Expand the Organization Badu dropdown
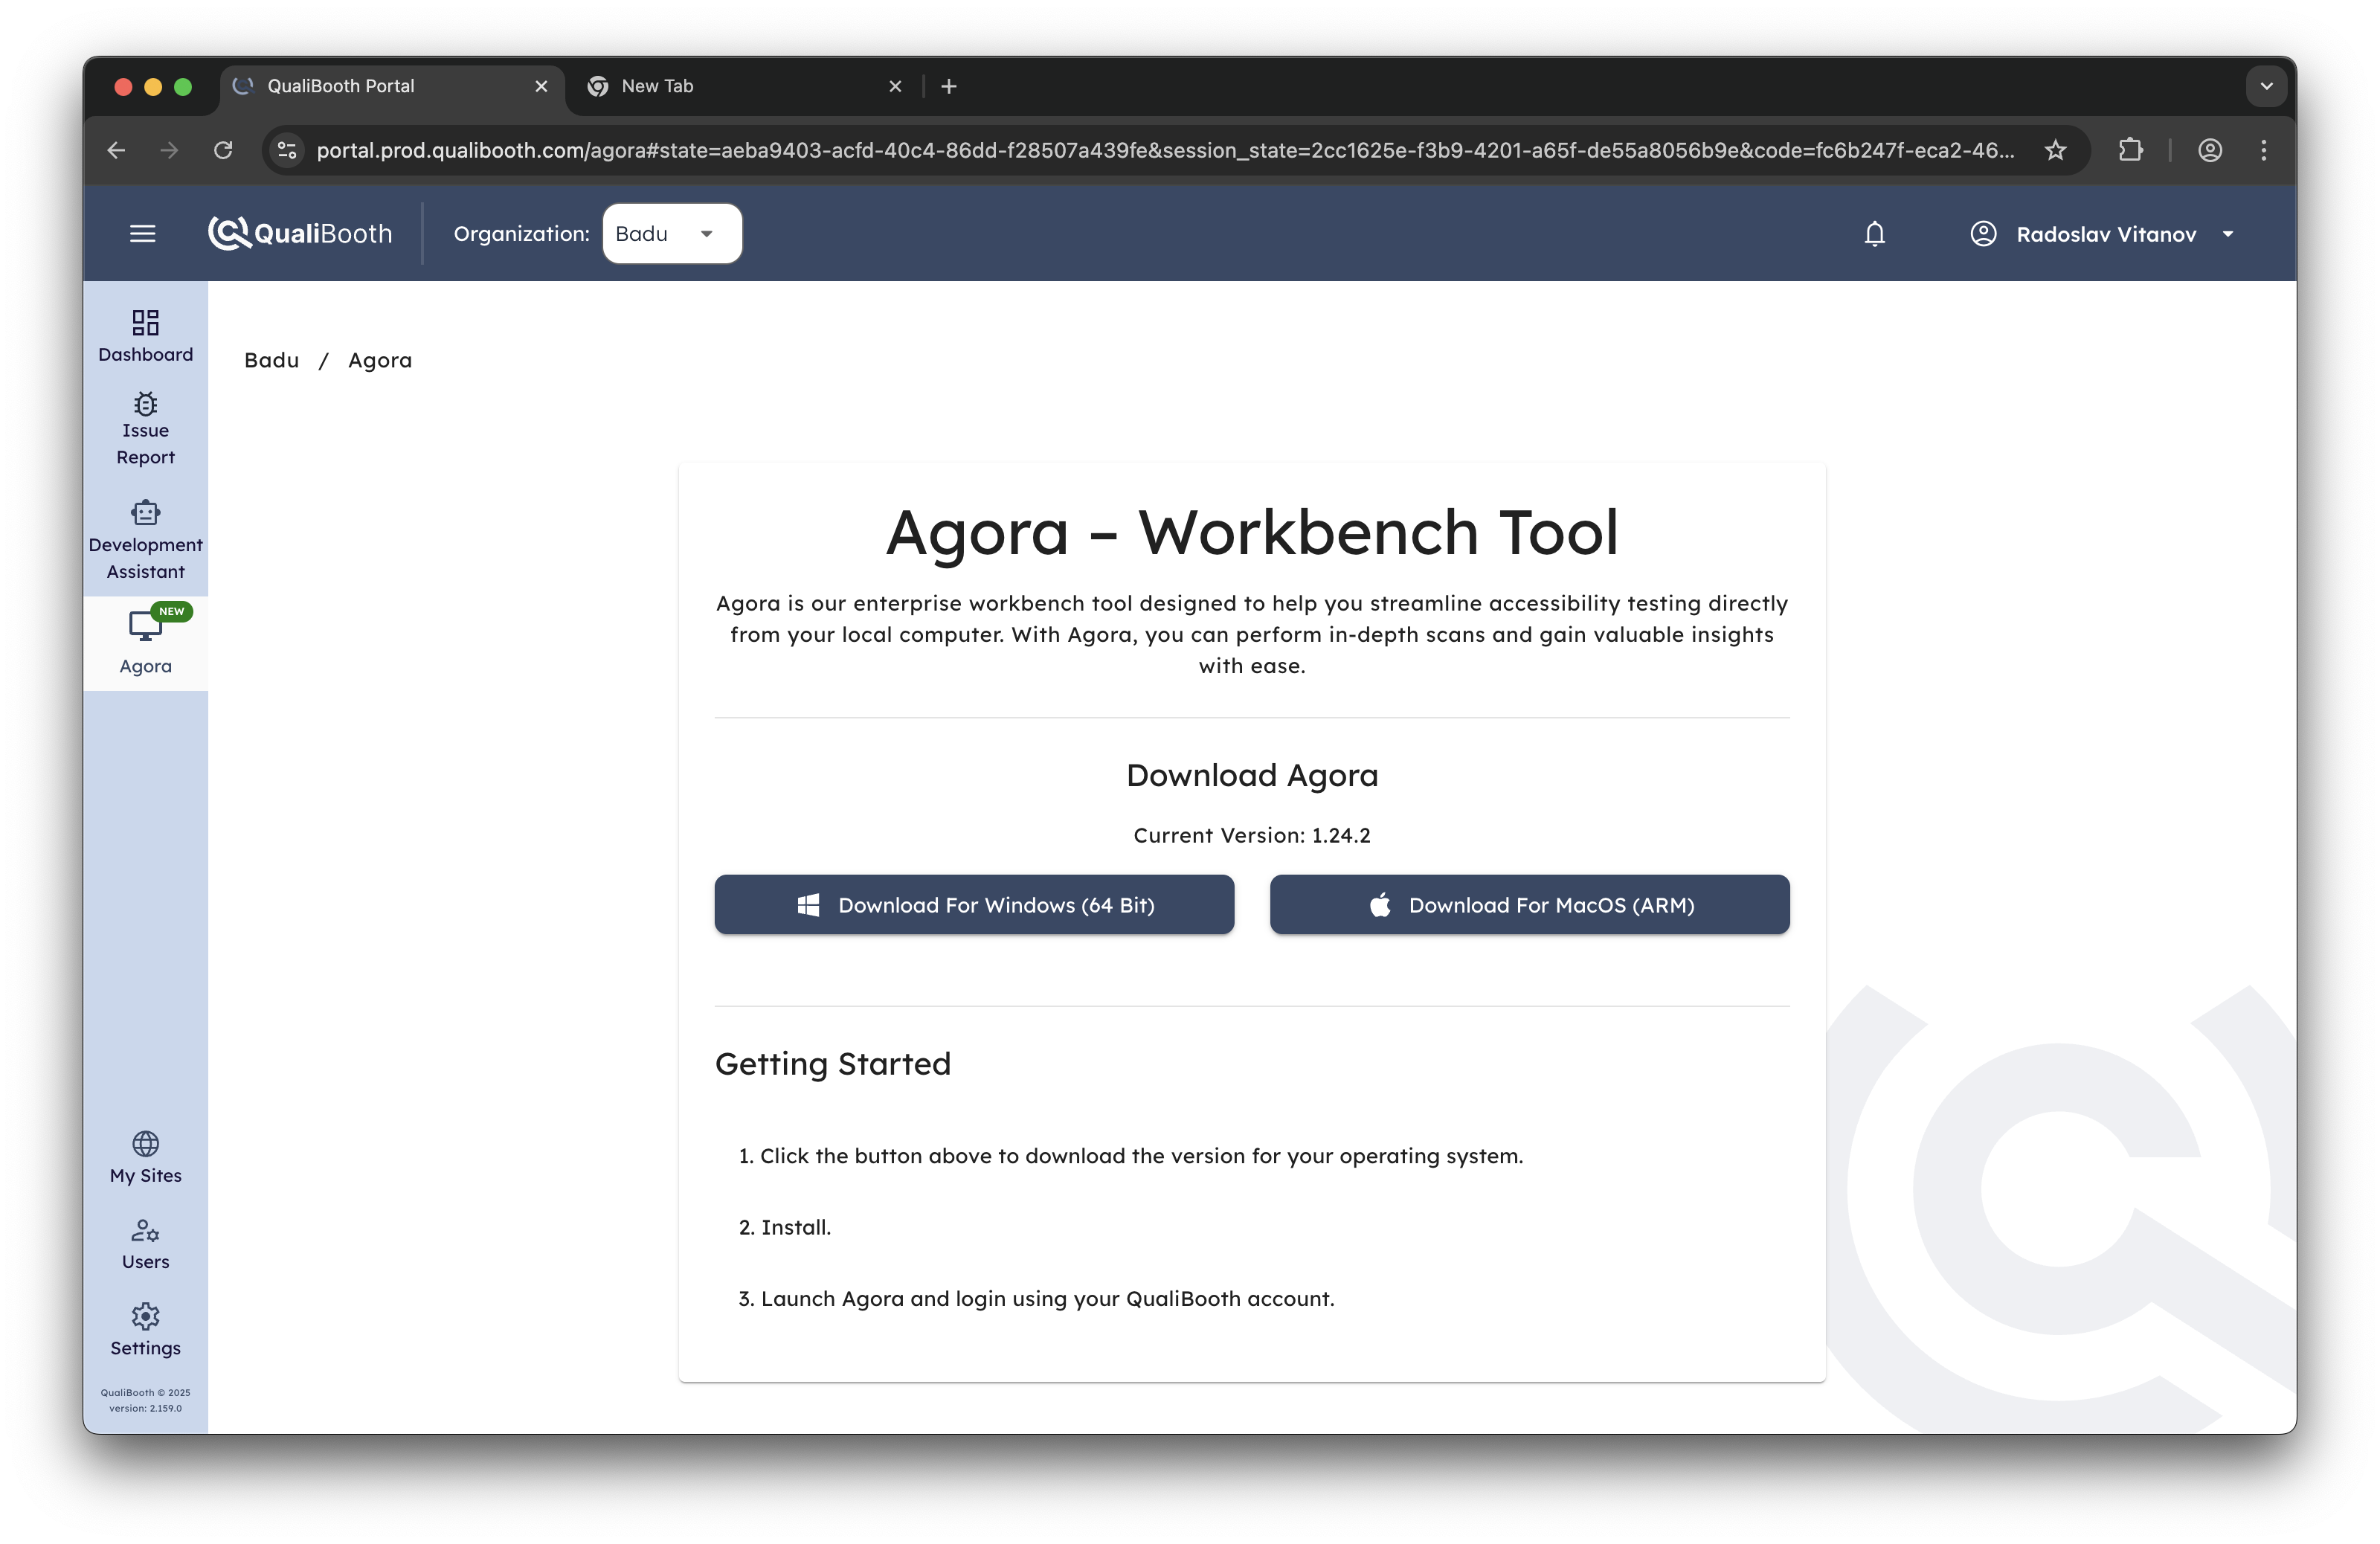 pyautogui.click(x=671, y=234)
